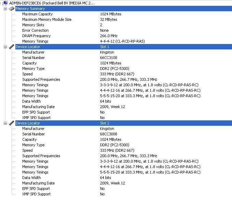Select Serial Number 66CC3108 row
Viewport: 232px width, 209px height.
[33, 58]
